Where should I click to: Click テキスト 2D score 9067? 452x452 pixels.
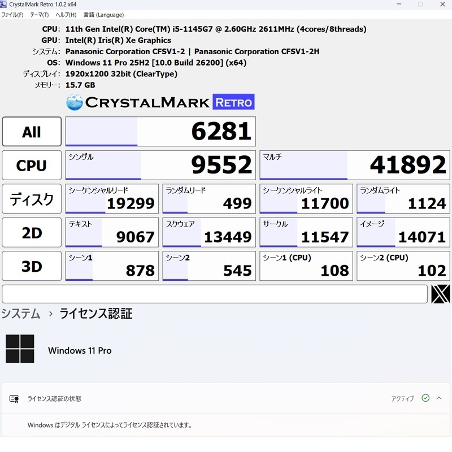click(x=112, y=232)
